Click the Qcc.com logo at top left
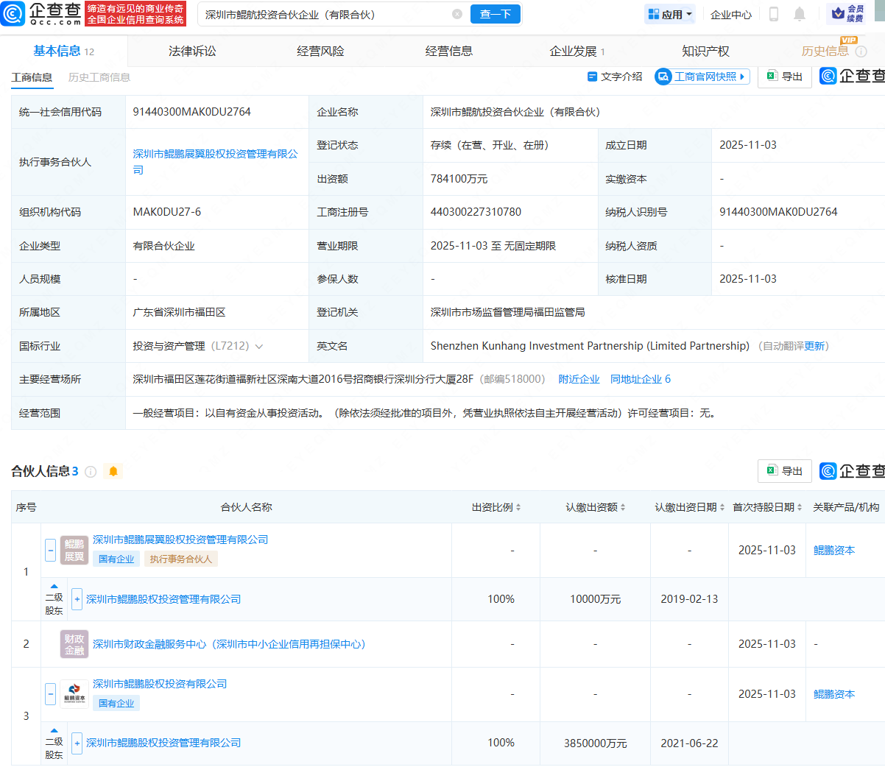885x767 pixels. pos(42,13)
